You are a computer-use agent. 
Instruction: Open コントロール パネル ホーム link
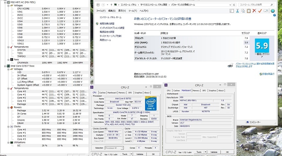pos(110,17)
